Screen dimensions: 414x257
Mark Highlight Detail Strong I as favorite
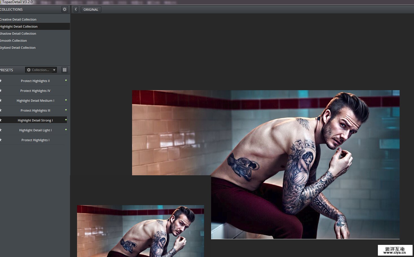[x=1, y=120]
